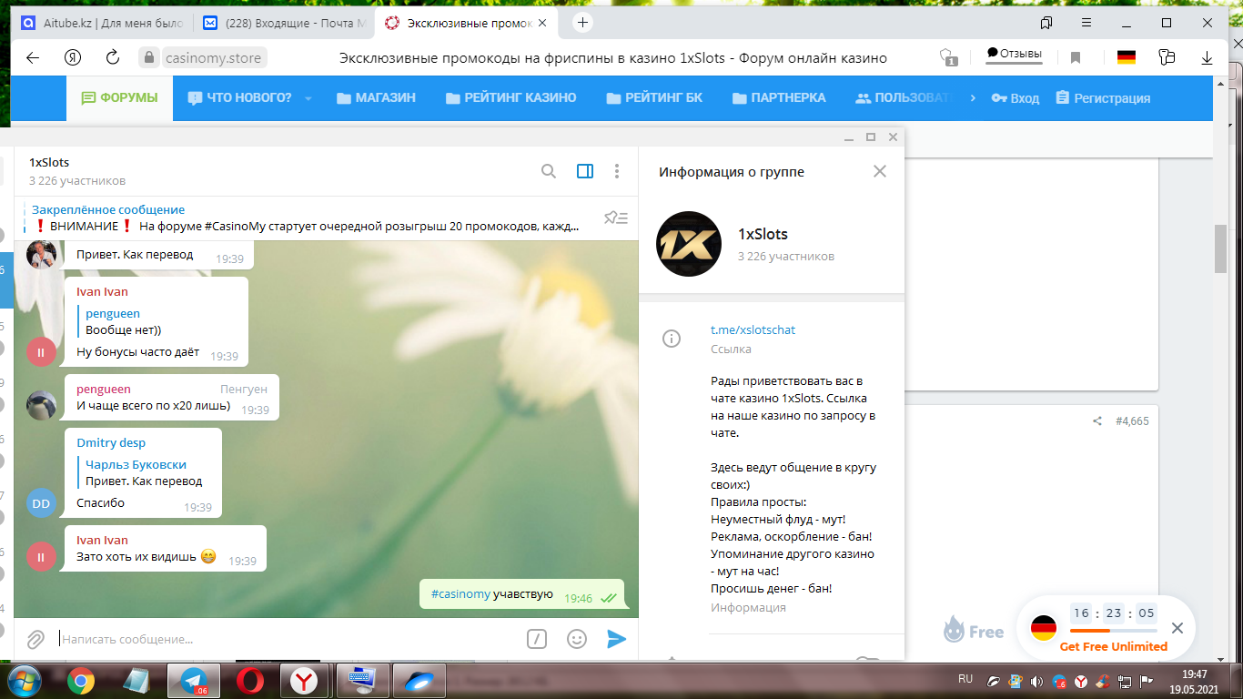Switch to the Входящие mail tab
Viewport: 1243px width, 699px height.
(285, 23)
